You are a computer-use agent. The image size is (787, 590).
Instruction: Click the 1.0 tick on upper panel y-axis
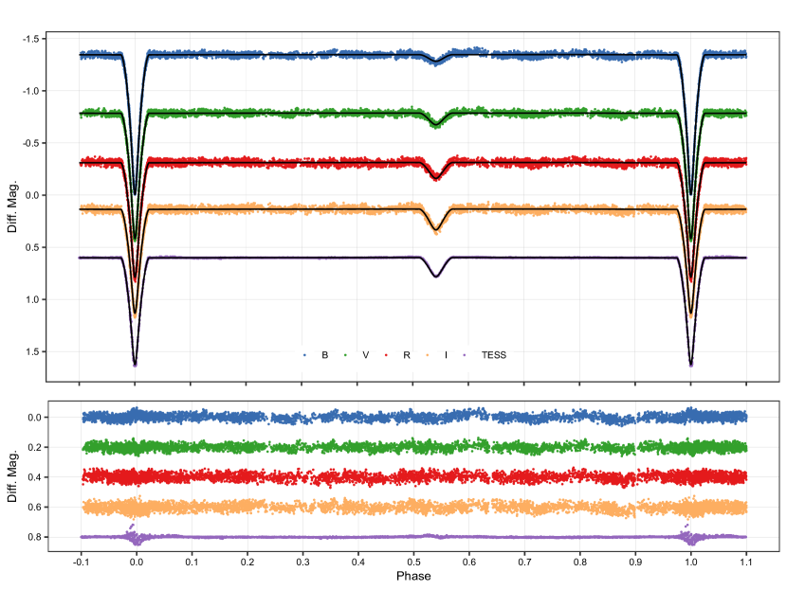pyautogui.click(x=33, y=299)
